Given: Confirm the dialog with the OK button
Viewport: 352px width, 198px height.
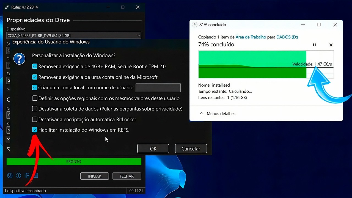Looking at the screenshot, I should (x=153, y=148).
